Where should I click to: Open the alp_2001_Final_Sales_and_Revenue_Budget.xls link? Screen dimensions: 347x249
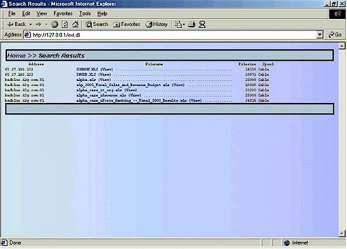pyautogui.click(x=123, y=85)
